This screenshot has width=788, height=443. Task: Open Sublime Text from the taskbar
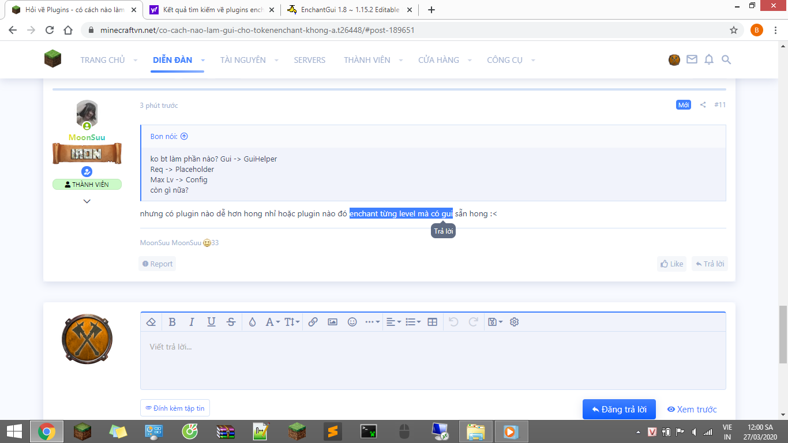(x=332, y=431)
